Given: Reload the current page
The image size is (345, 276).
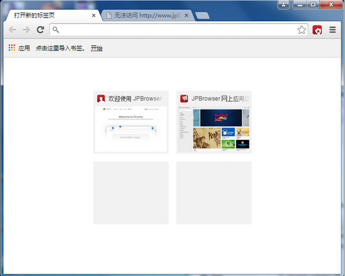Looking at the screenshot, I should coord(40,30).
